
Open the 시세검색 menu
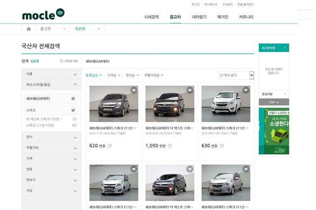(x=152, y=17)
